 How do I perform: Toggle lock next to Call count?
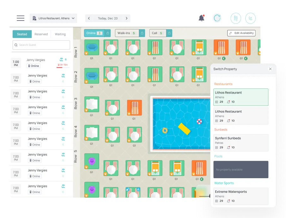tap(169, 33)
